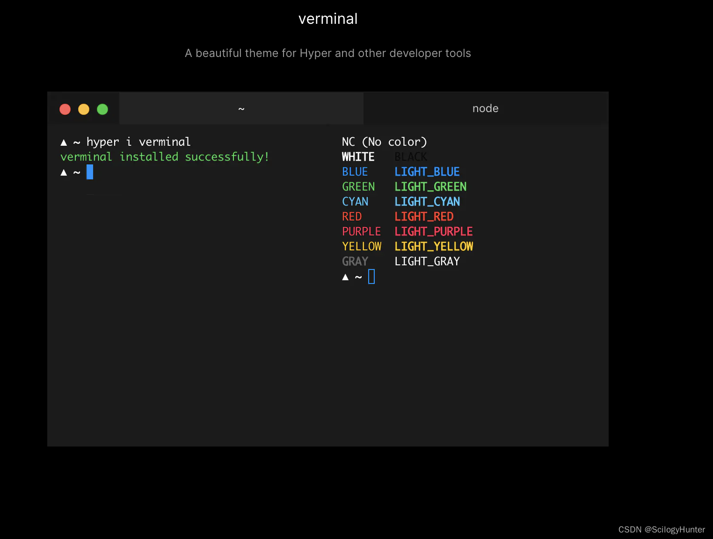Click the solid blue cursor in left pane
713x539 pixels.
click(90, 172)
